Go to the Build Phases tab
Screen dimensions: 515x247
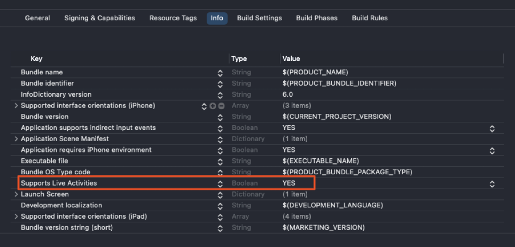317,18
